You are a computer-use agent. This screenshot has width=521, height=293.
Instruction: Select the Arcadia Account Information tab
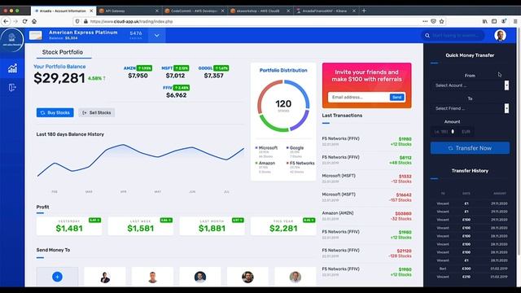[63, 11]
